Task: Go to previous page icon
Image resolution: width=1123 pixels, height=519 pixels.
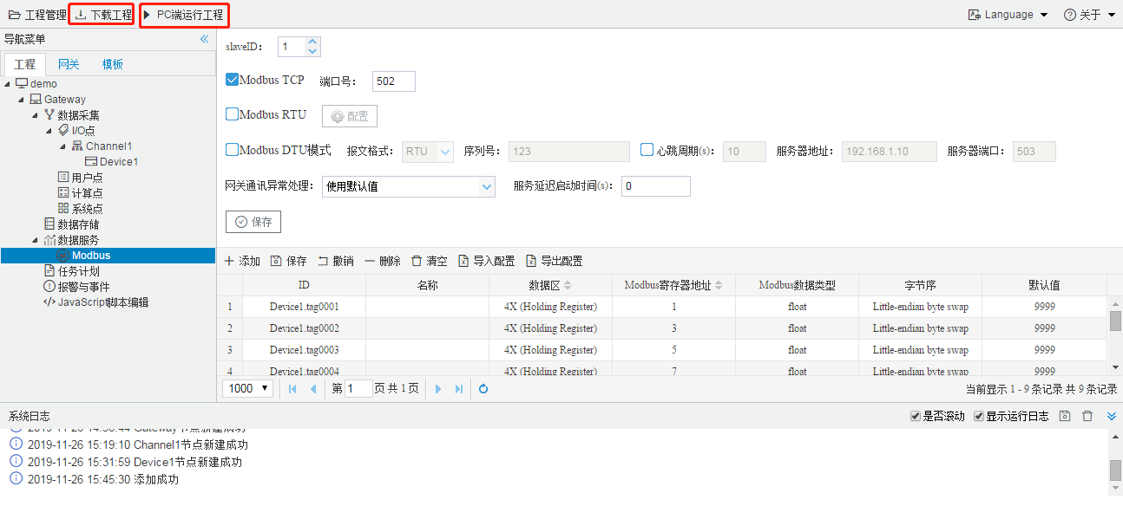Action: [313, 389]
